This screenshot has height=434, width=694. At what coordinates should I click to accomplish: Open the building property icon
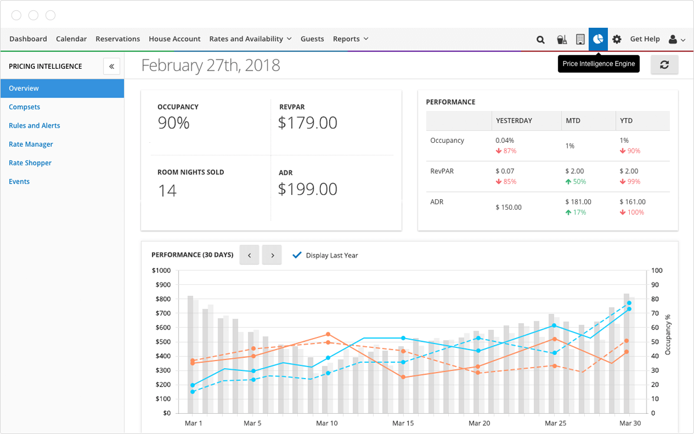coord(580,39)
